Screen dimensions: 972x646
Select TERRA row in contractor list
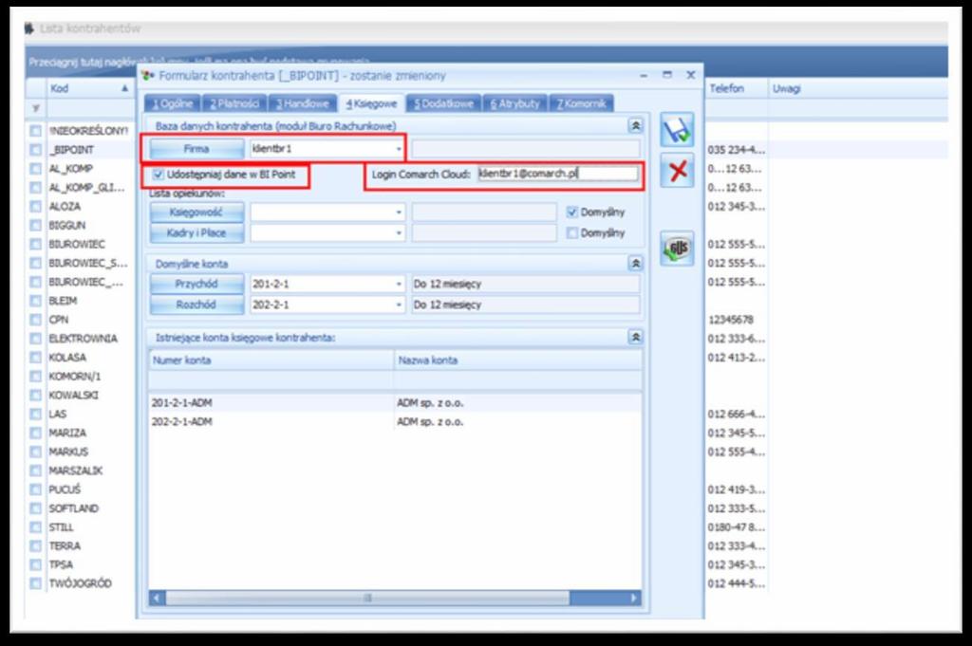pyautogui.click(x=65, y=546)
